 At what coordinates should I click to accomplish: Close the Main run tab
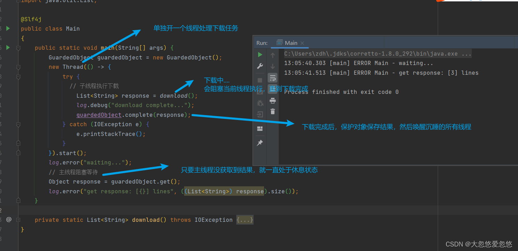click(302, 43)
